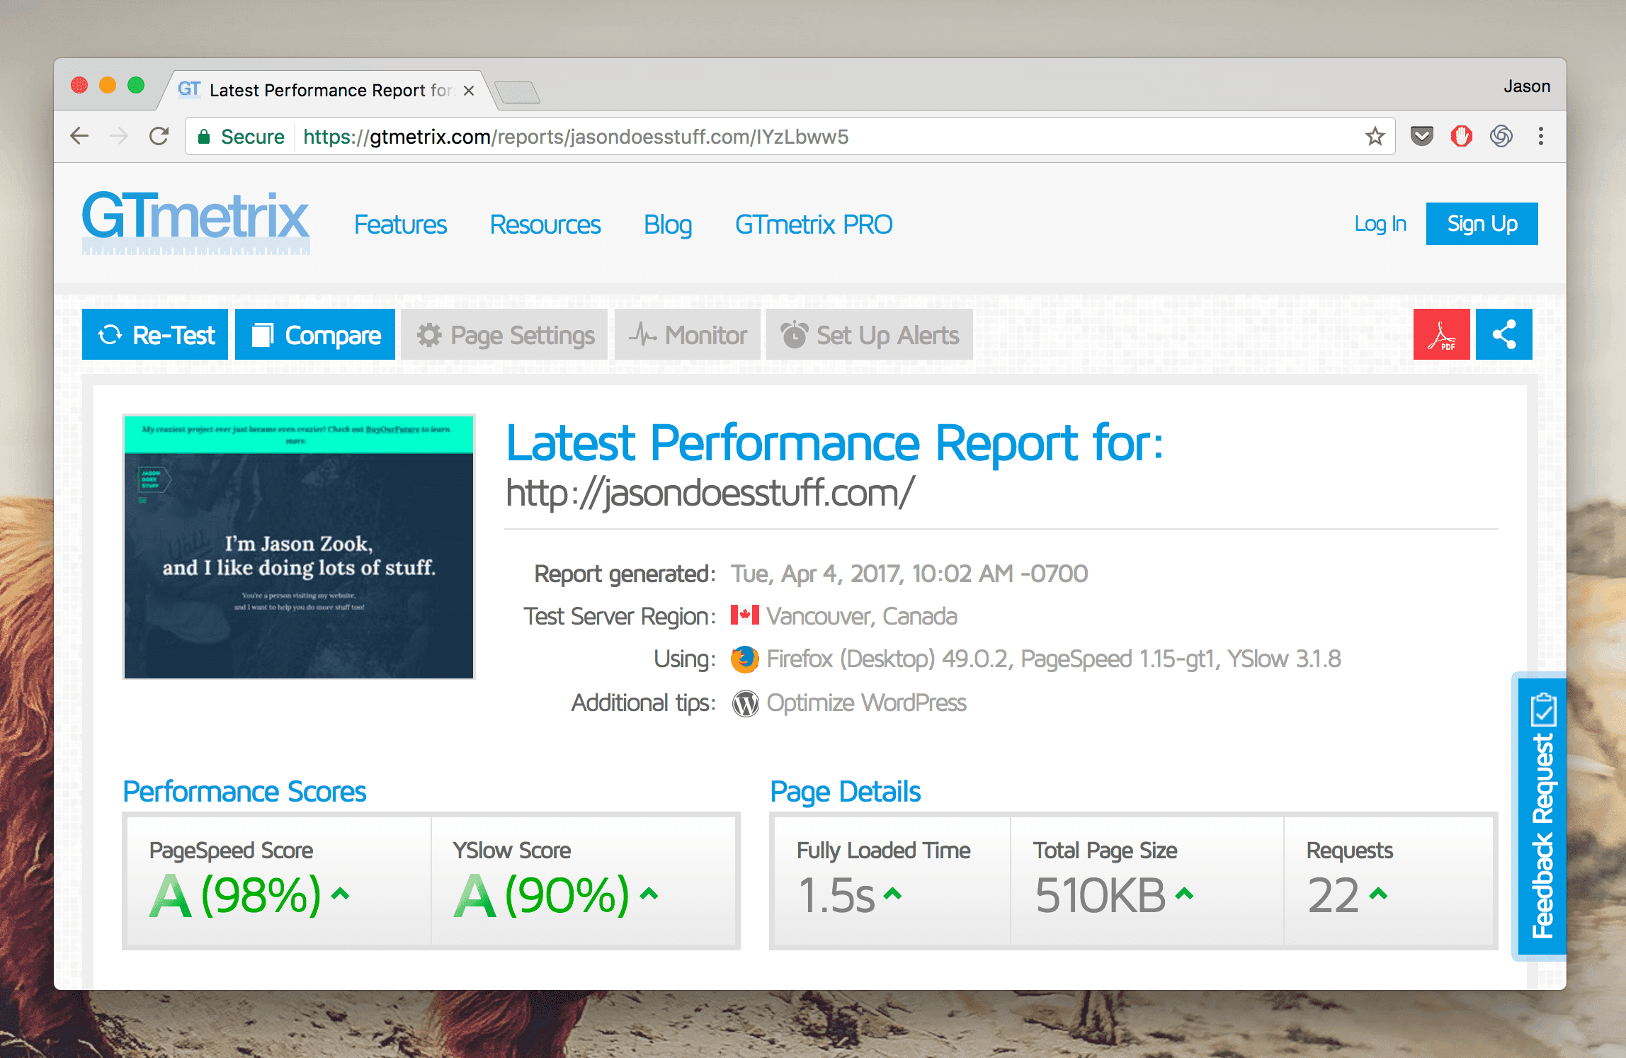The image size is (1626, 1058).
Task: Click the Sign Up button
Action: (x=1482, y=224)
